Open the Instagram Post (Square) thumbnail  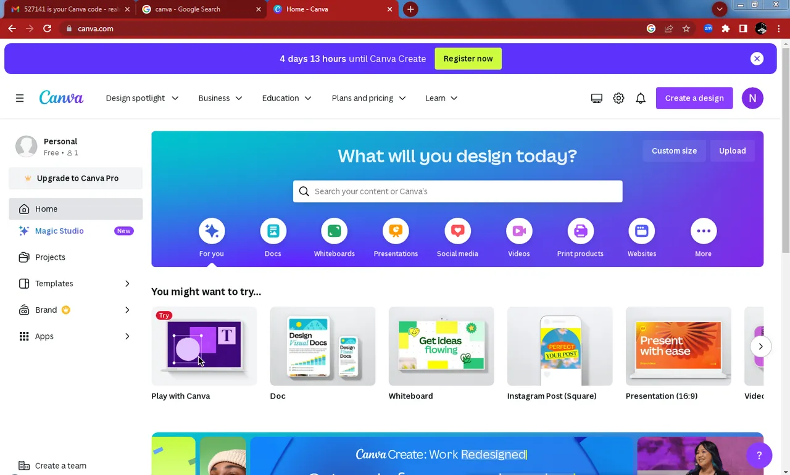coord(560,346)
